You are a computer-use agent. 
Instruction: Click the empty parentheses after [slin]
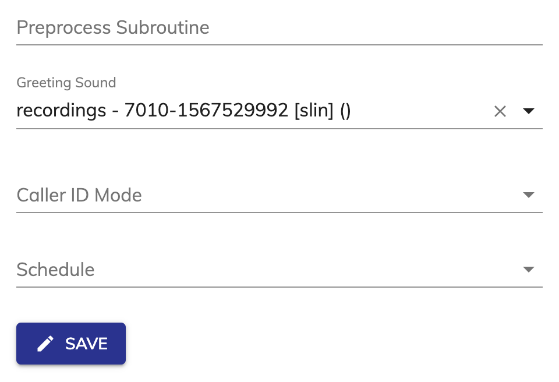point(345,111)
